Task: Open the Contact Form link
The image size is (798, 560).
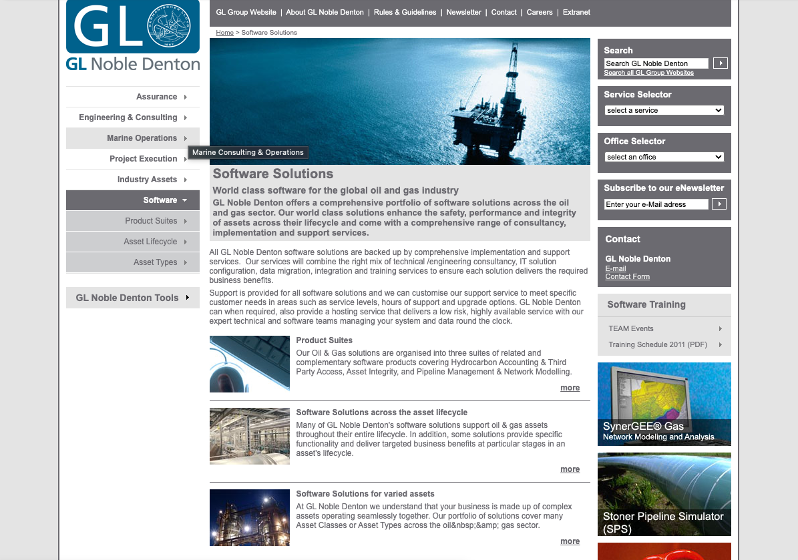Action: 627,277
